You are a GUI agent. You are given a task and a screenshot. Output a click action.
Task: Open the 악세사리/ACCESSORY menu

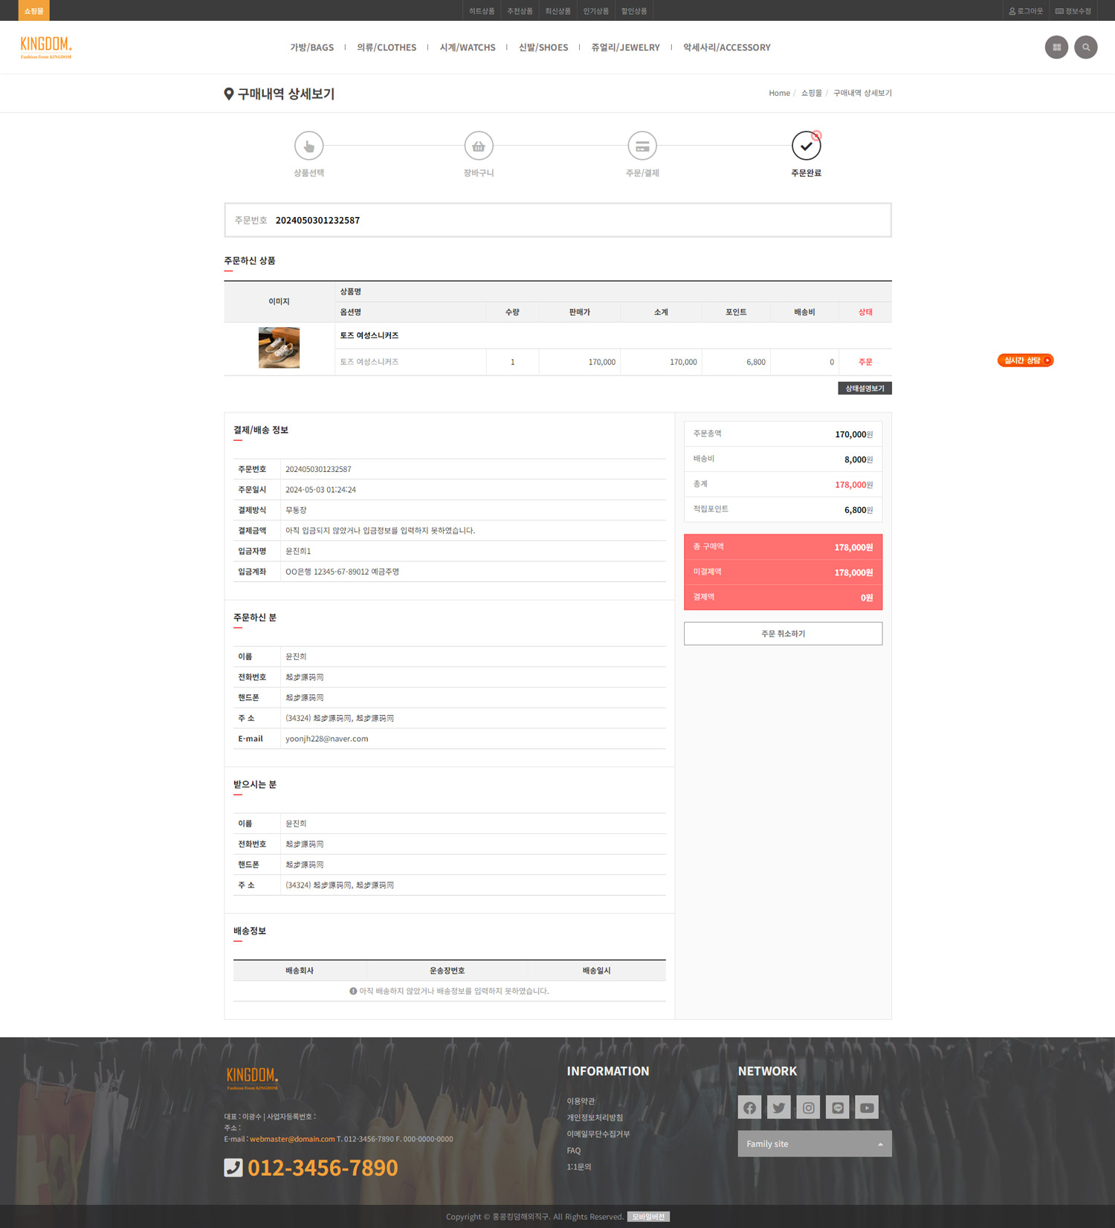pos(727,48)
